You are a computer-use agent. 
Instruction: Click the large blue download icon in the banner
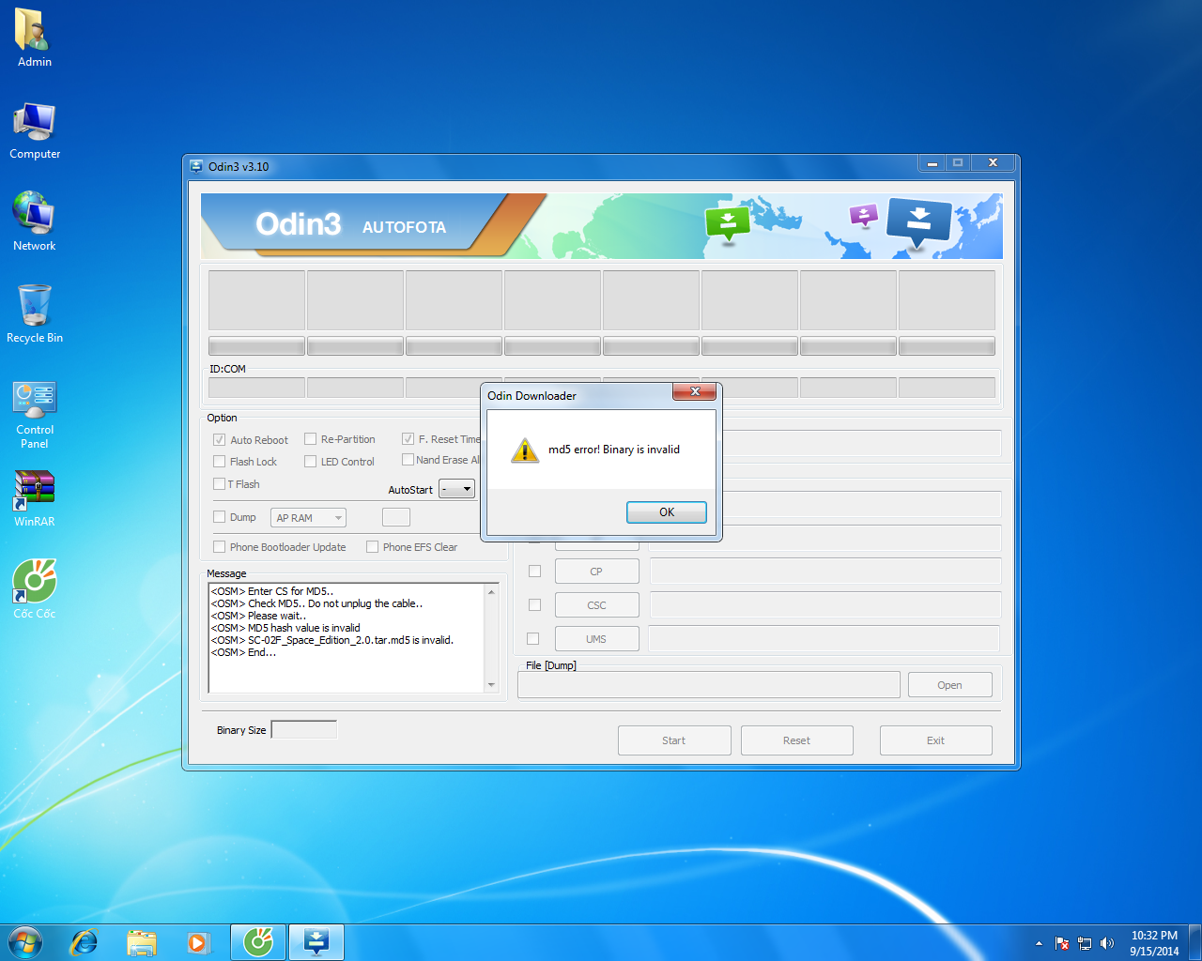point(918,222)
